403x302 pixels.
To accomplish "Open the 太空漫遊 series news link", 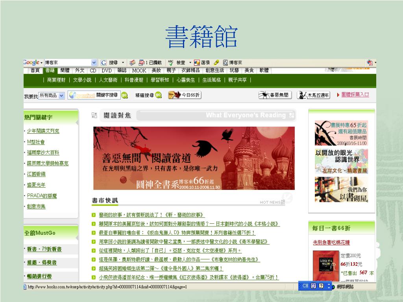I will [x=170, y=250].
